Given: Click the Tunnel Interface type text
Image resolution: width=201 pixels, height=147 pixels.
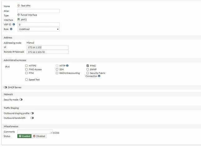Looking at the screenshot, I should pos(29,15).
